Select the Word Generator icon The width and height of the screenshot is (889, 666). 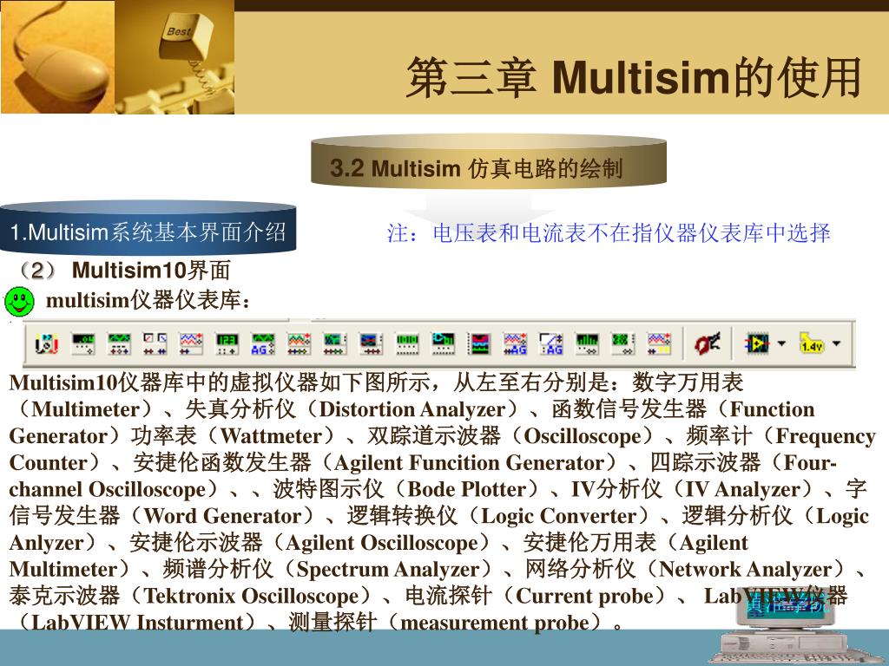point(407,343)
